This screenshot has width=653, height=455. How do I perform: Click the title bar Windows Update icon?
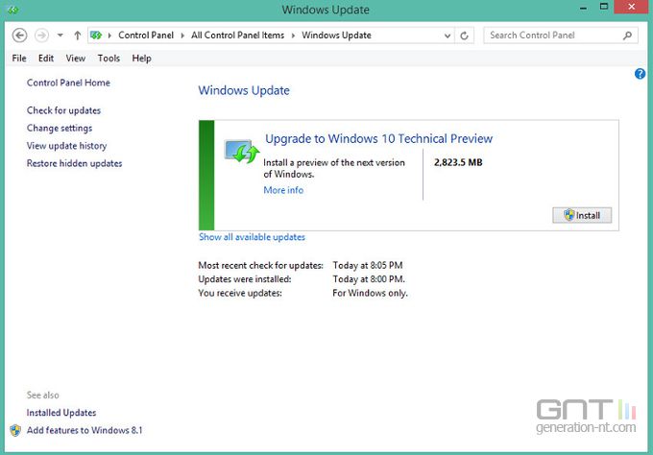(x=12, y=10)
